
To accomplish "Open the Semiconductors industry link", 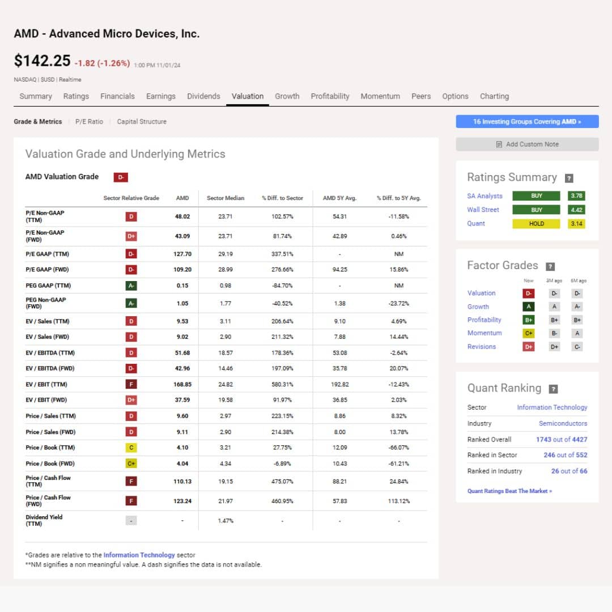I will pyautogui.click(x=563, y=423).
